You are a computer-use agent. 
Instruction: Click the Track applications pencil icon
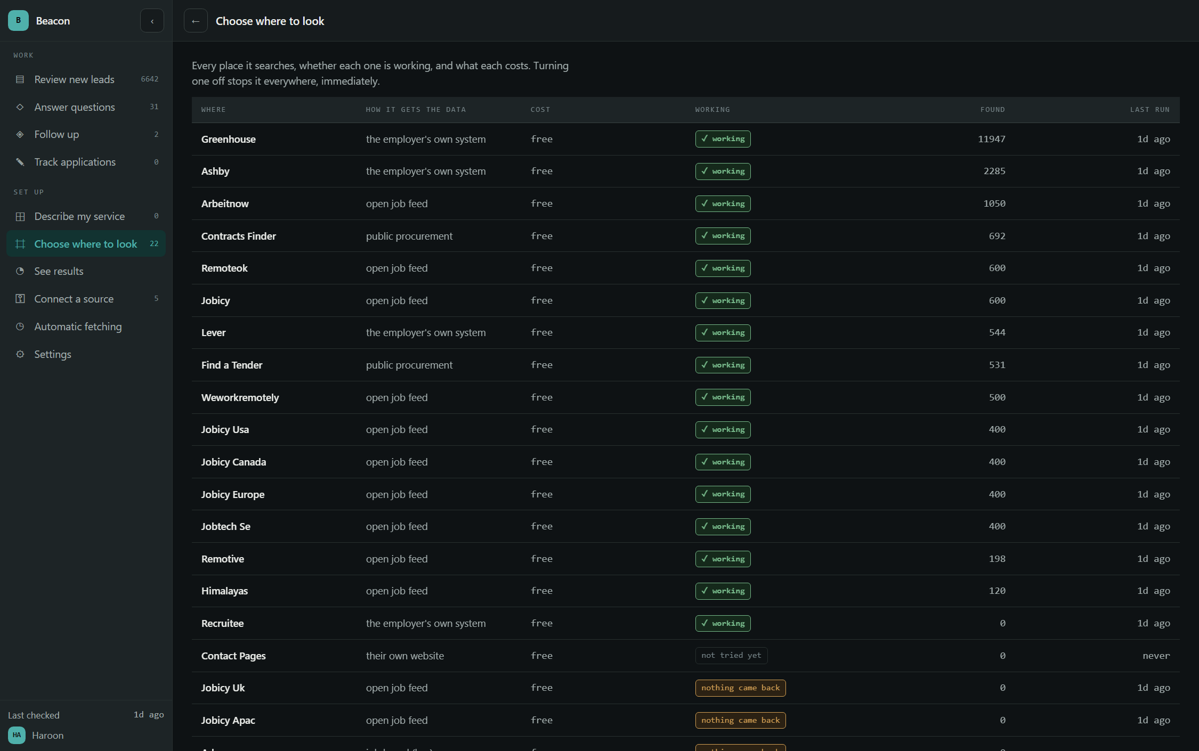pos(20,162)
